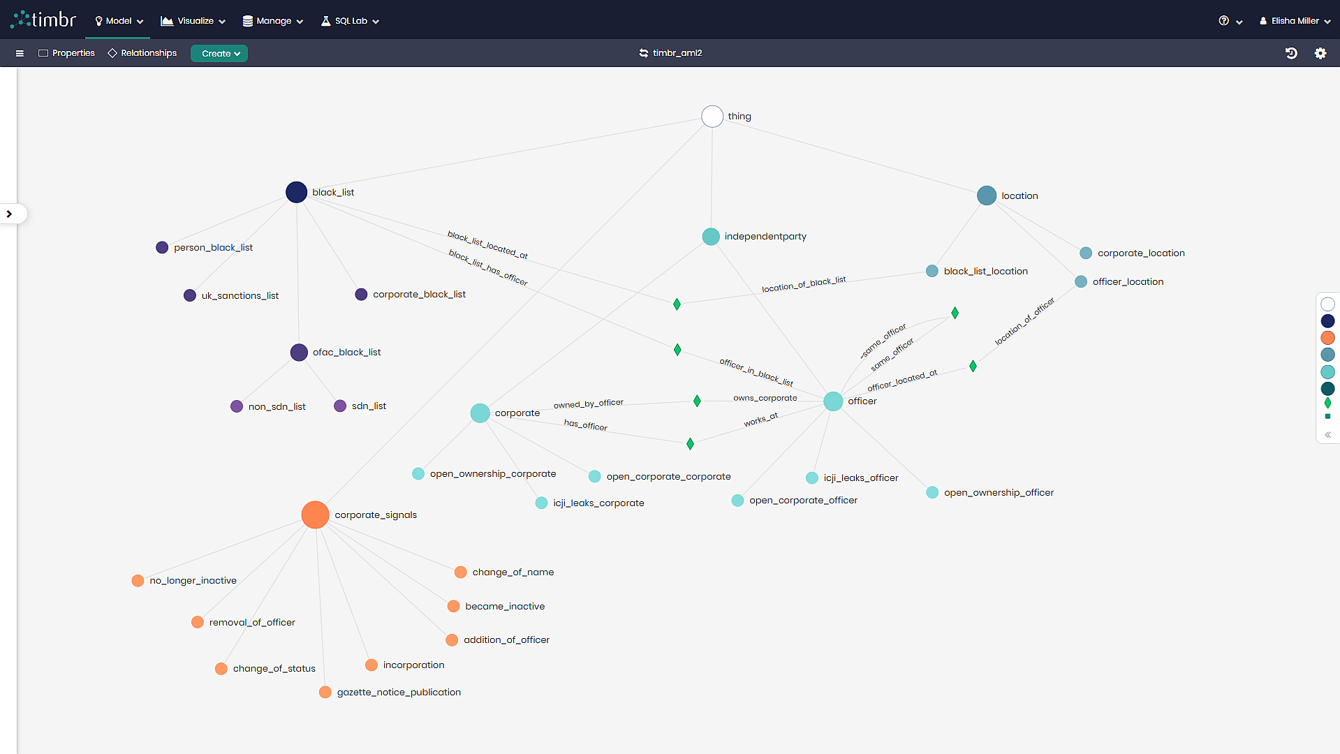Toggle steel-blue legend circle

pyautogui.click(x=1327, y=355)
